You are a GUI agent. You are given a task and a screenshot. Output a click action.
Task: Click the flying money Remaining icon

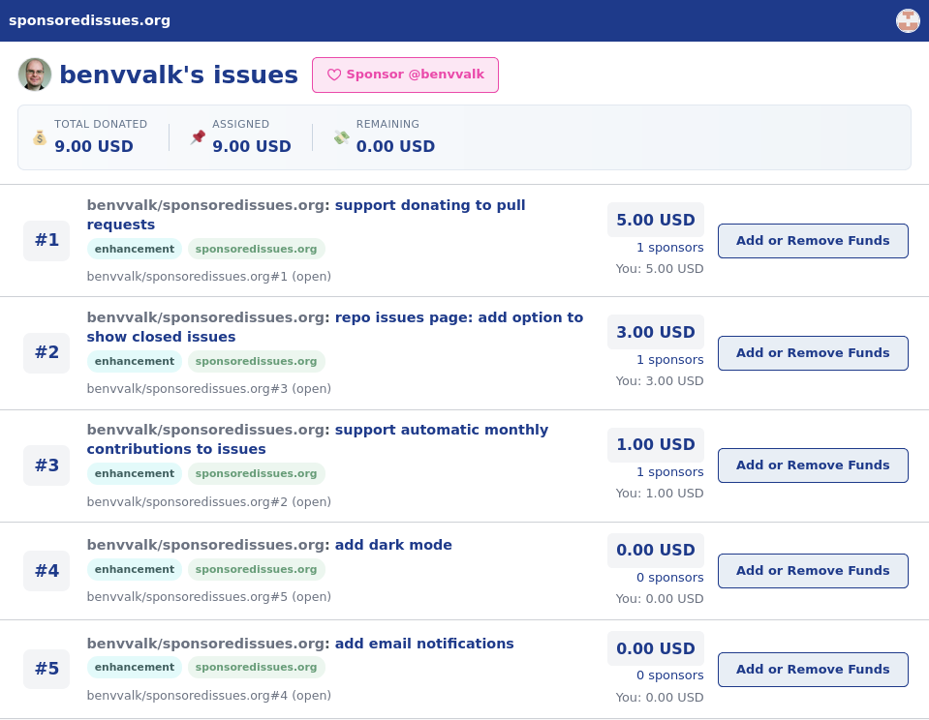click(341, 137)
